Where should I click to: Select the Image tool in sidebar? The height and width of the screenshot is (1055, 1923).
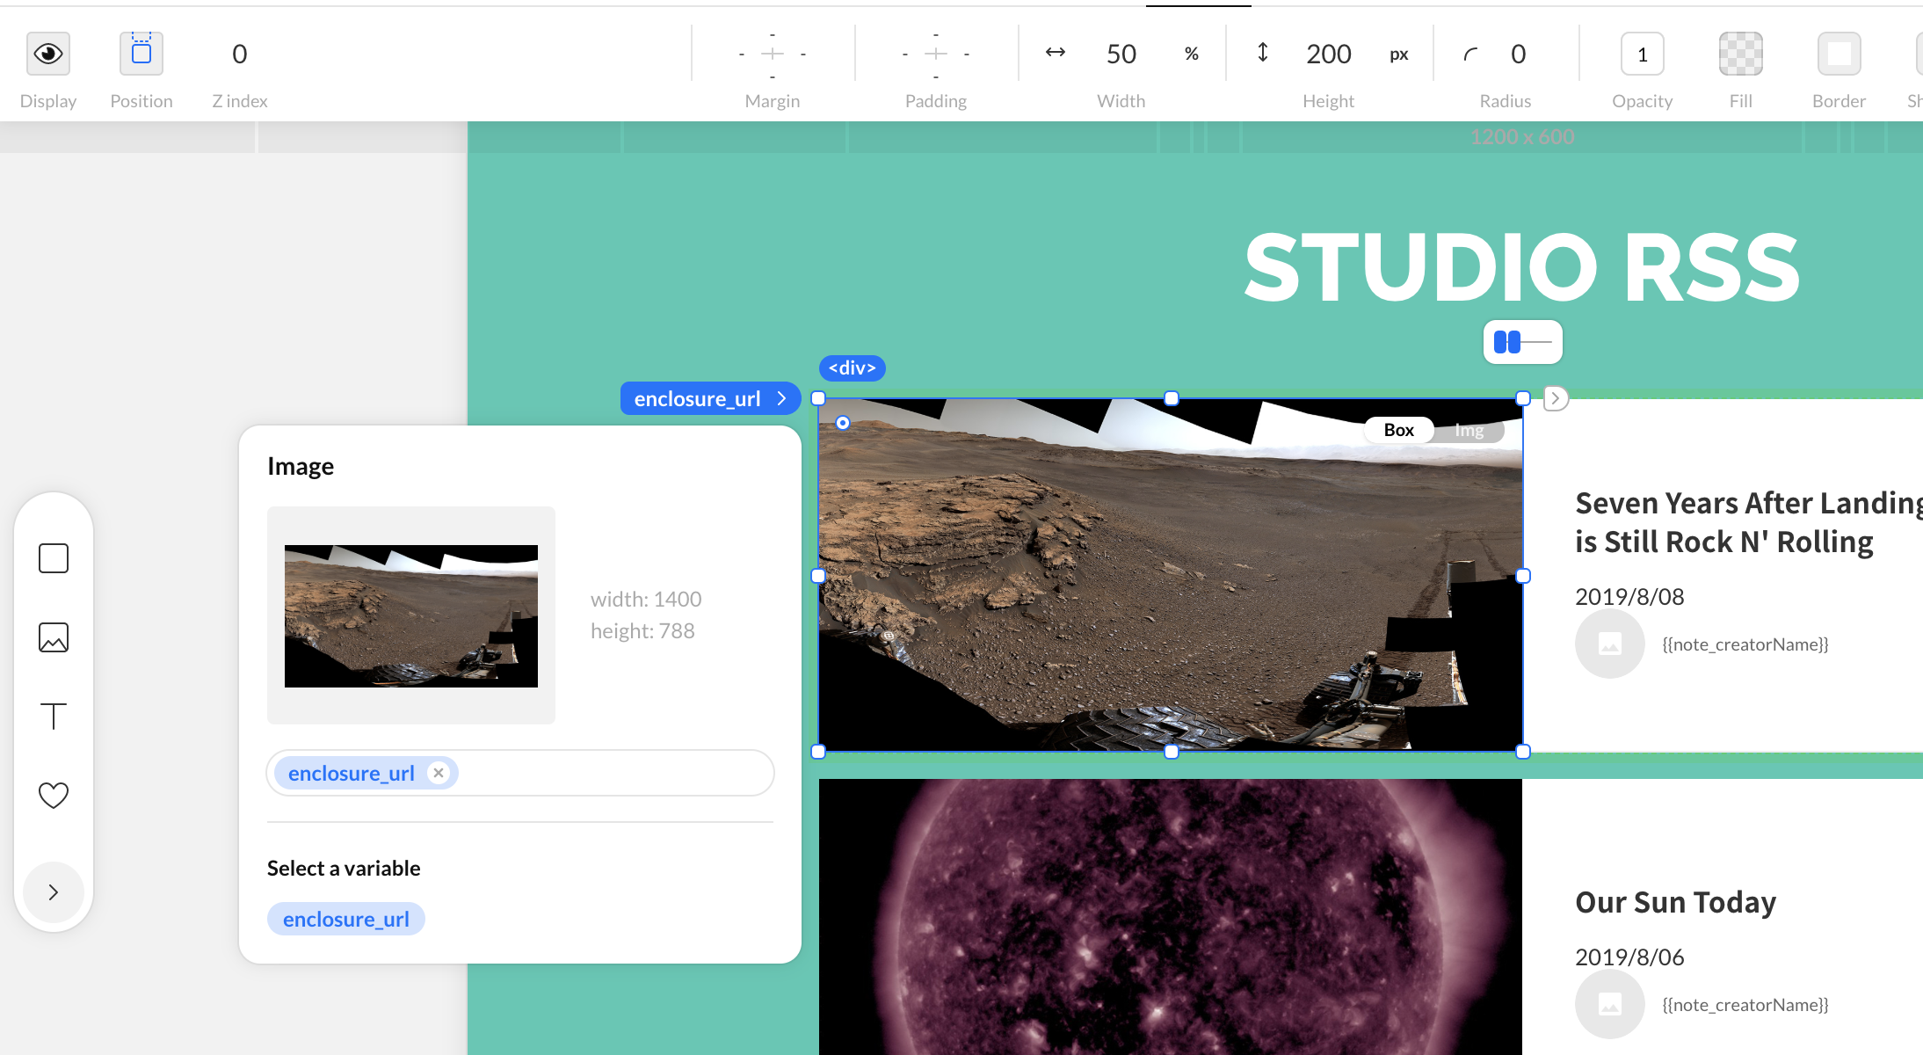[x=54, y=637]
